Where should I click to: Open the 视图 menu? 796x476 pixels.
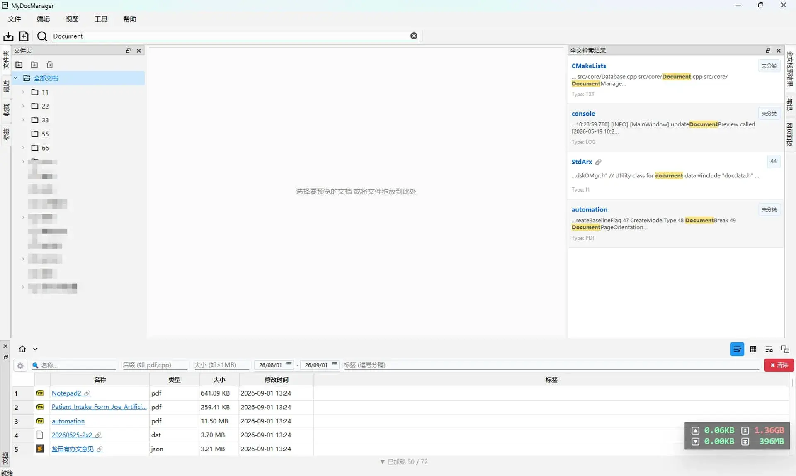tap(72, 19)
